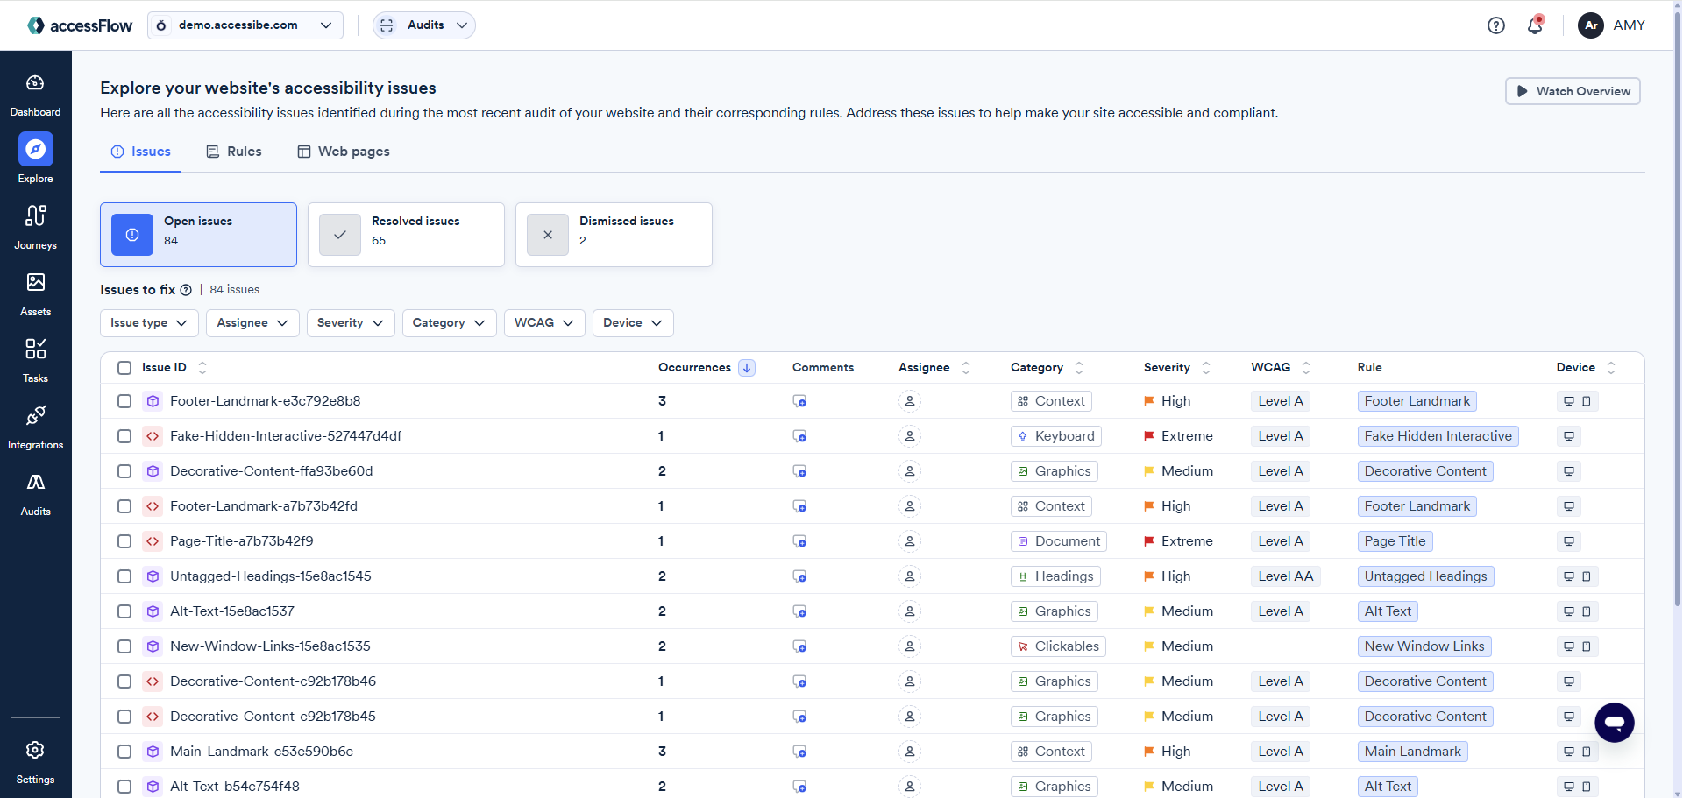Viewport: 1683px width, 798px height.
Task: Click the accessFlow logo
Action: point(80,25)
